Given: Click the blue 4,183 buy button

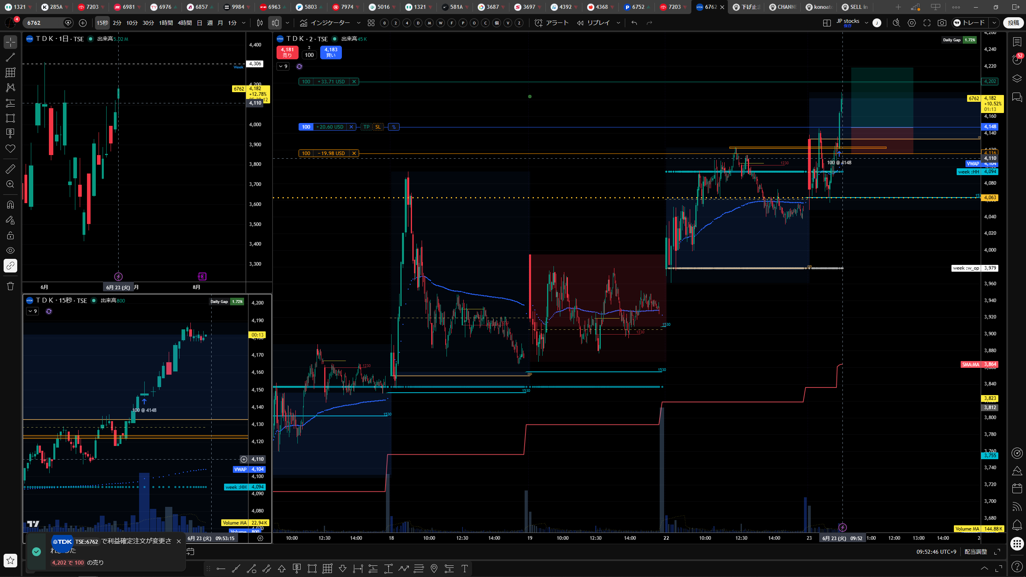Looking at the screenshot, I should (331, 52).
